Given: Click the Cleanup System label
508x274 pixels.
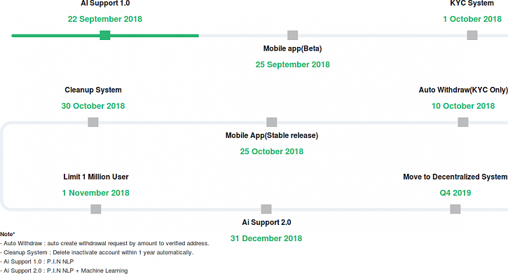Looking at the screenshot, I should [93, 90].
